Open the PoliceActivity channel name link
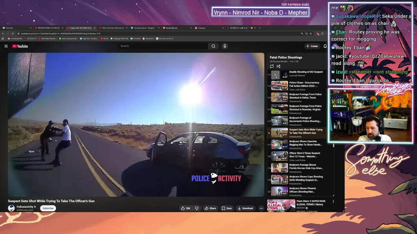The height and width of the screenshot is (234, 417). pos(25,207)
